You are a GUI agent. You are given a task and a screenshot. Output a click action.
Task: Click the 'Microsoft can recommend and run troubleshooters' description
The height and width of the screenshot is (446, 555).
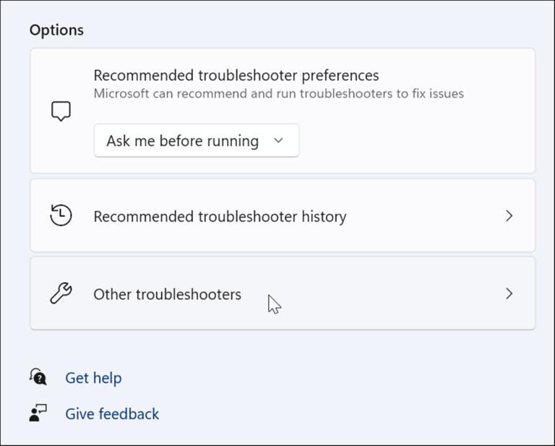(x=278, y=93)
